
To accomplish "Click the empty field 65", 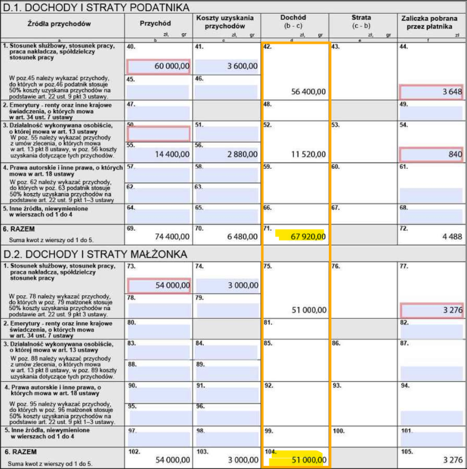I will point(227,216).
